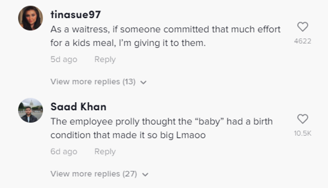This screenshot has height=188, width=328.
Task: Click the chevron beside View more replies (27)
Action: tap(145, 174)
